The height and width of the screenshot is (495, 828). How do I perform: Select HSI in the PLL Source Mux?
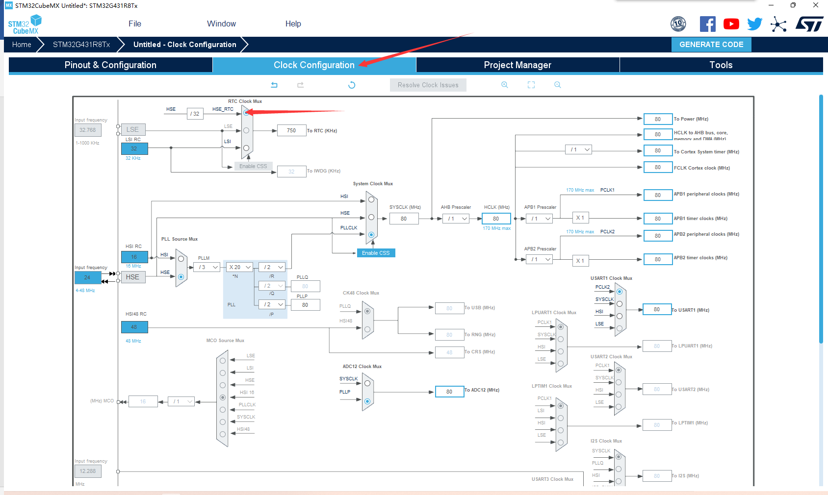click(181, 259)
